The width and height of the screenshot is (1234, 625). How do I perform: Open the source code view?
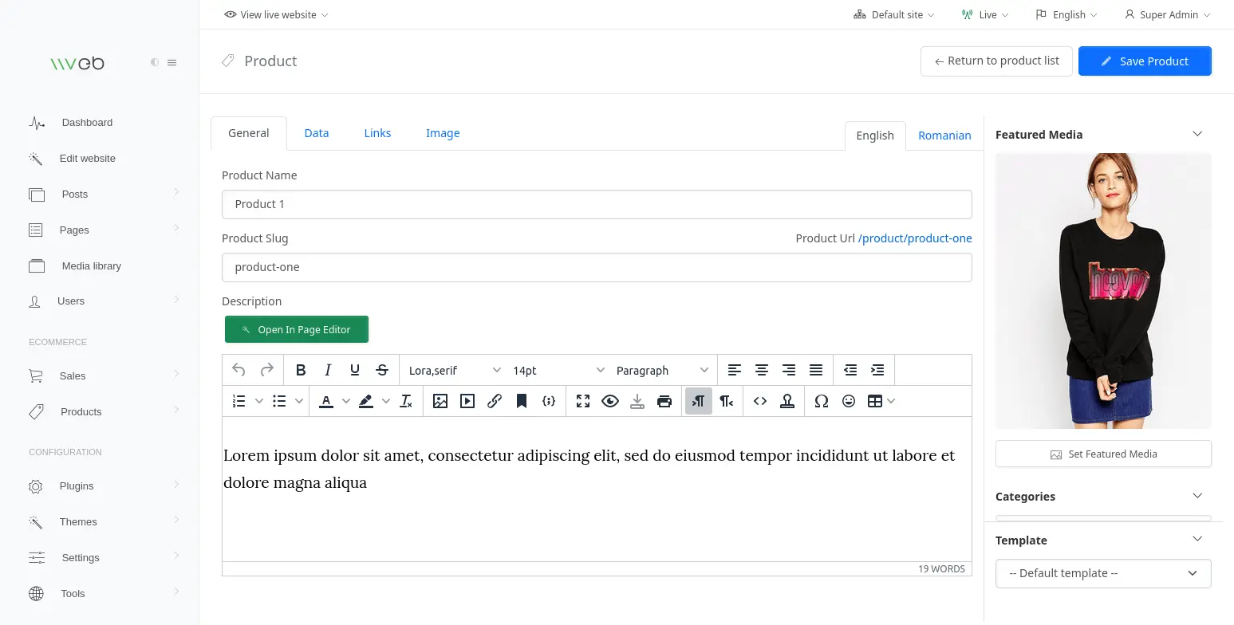point(759,401)
